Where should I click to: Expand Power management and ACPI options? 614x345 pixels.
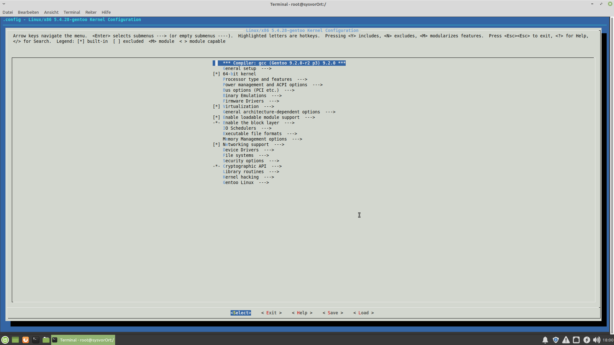(272, 85)
